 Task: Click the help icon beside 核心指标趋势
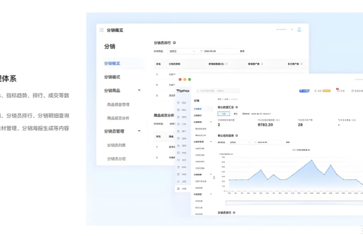pos(236,136)
